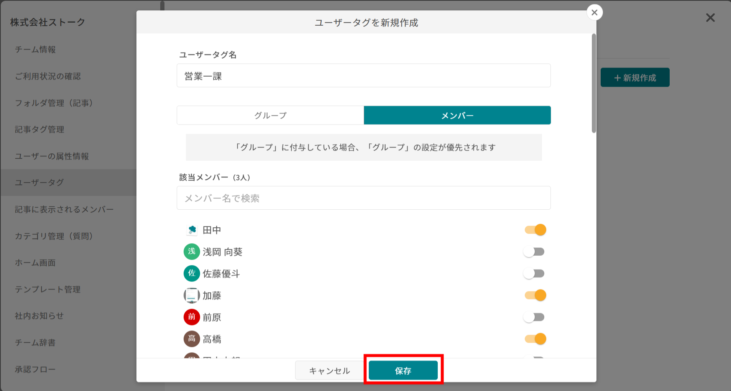Disable the toggle next to 田中
731x391 pixels.
pyautogui.click(x=535, y=230)
